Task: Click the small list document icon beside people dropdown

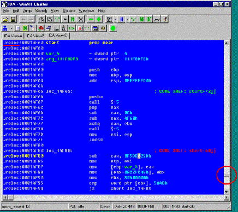Action: pos(17,28)
